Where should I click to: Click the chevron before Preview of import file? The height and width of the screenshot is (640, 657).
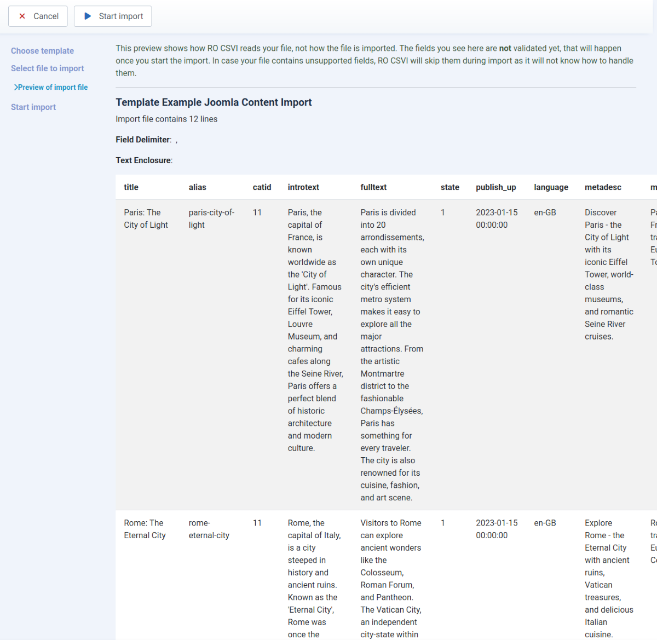tap(16, 88)
